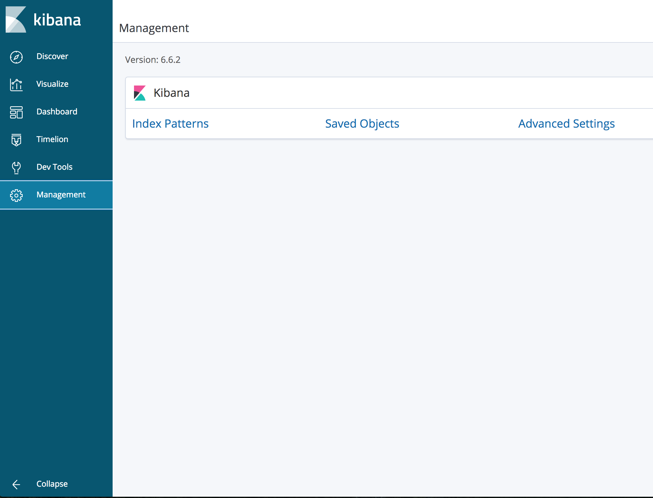Open Dev Tools from sidebar
This screenshot has width=653, height=498.
click(54, 167)
